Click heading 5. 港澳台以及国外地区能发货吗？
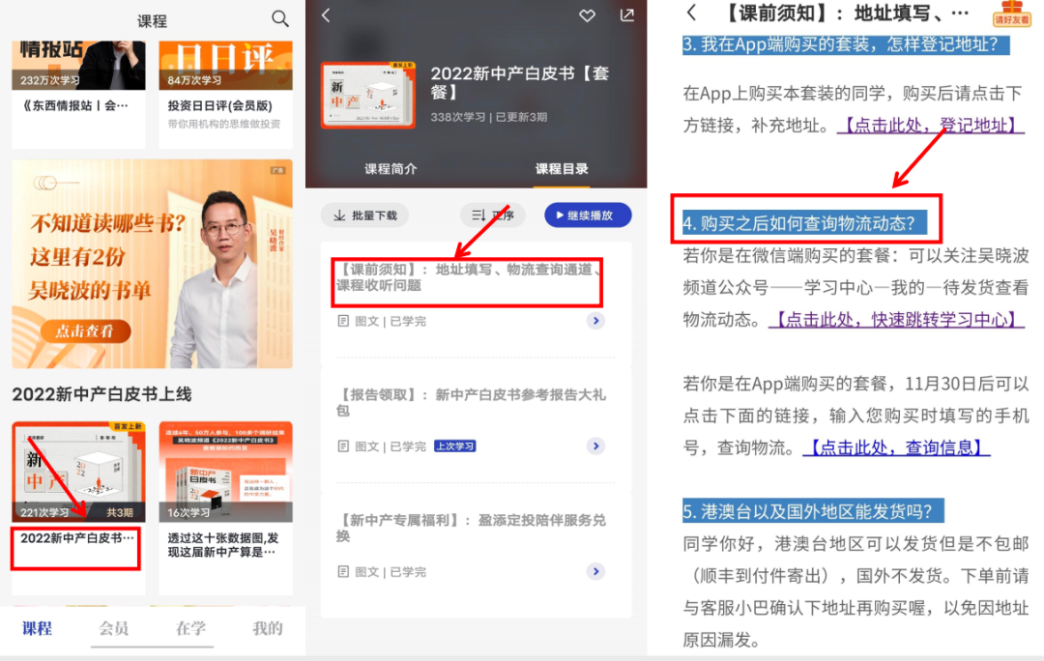 (x=813, y=511)
